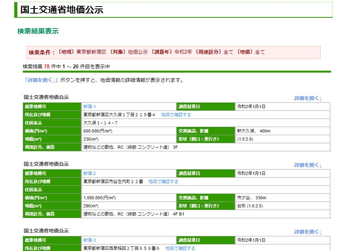
Task: Click the 230(m²) land area value
Action: point(91,139)
